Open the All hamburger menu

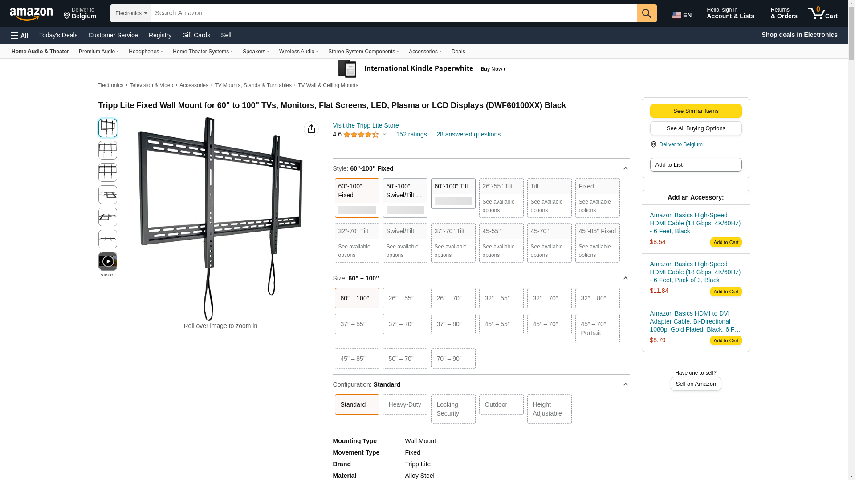click(x=20, y=35)
